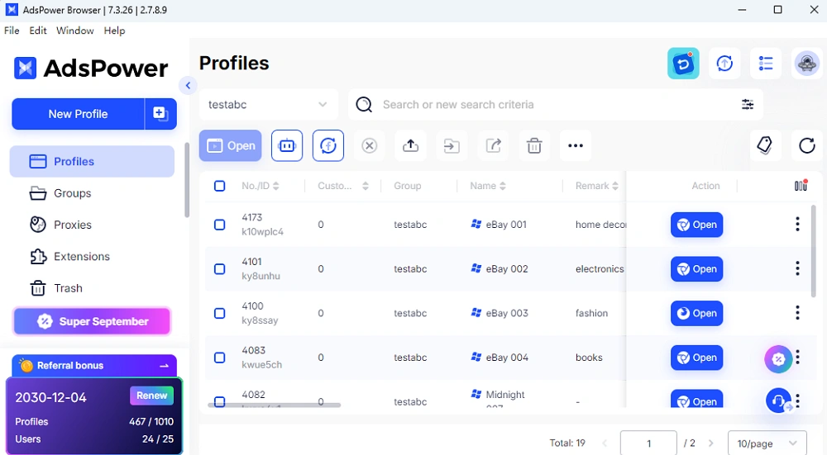Click the update upload circle icon in the header

724,64
